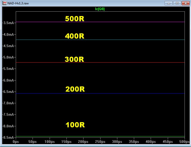Click the -3.5mA y-axis label

(8, 23)
